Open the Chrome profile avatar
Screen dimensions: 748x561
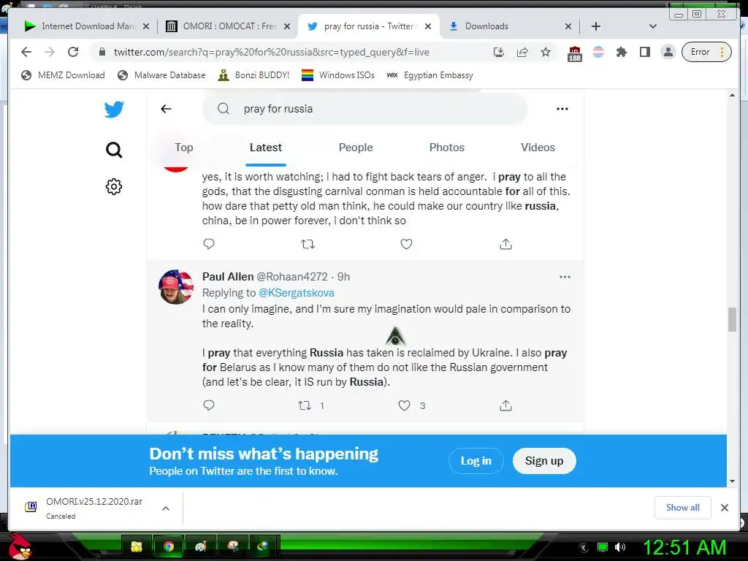click(668, 52)
